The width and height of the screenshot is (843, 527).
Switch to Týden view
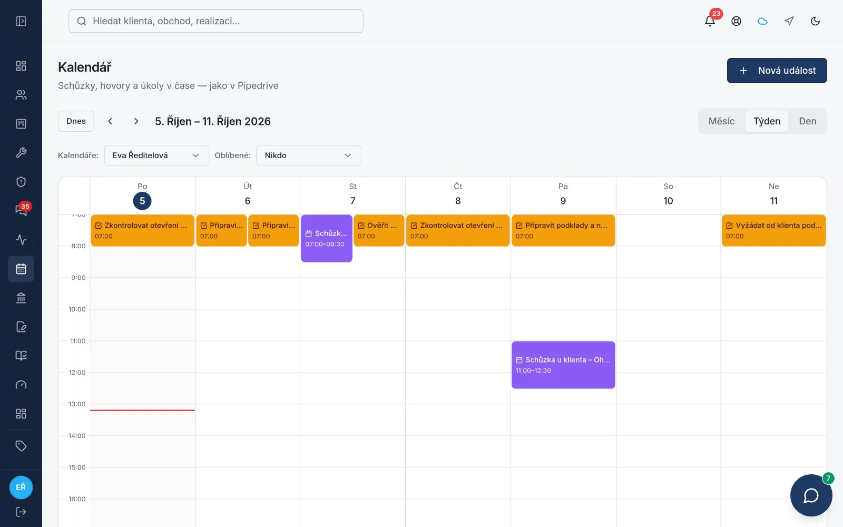pyautogui.click(x=767, y=121)
